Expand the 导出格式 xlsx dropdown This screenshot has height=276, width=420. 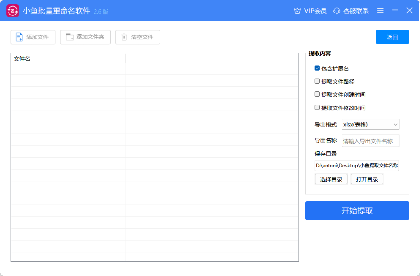coord(370,125)
